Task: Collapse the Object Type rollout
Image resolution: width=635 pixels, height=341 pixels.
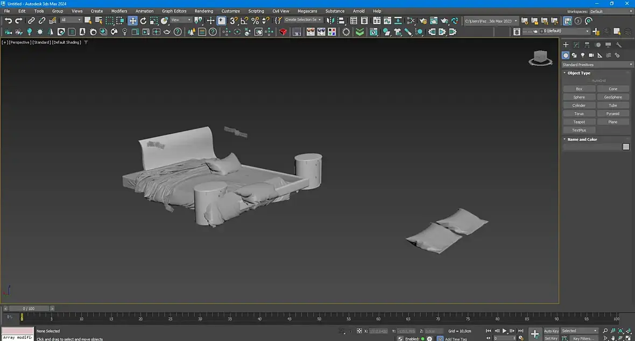Action: (x=578, y=73)
